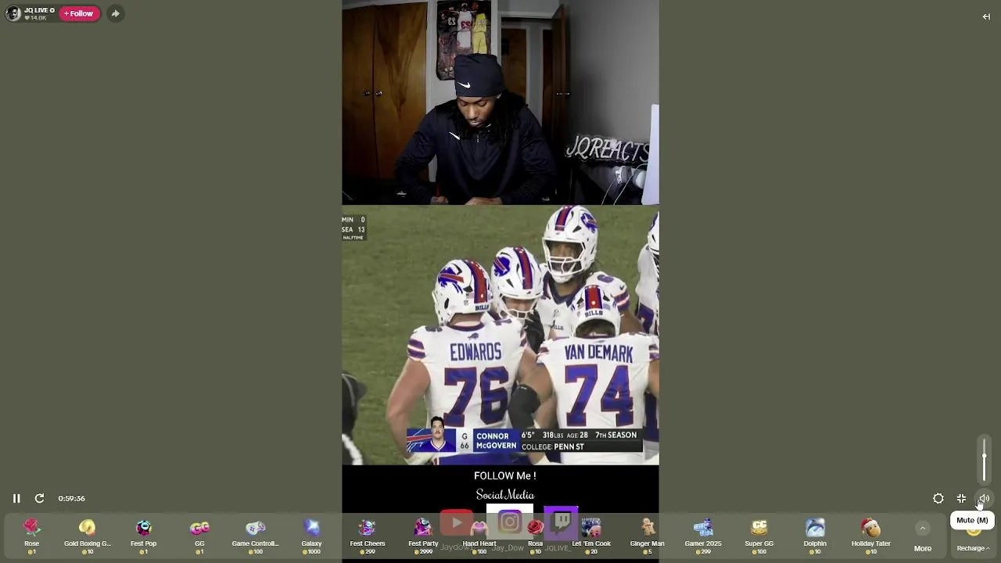Send the Game Controller gift
Viewport: 1001px width, 563px height.
256,536
